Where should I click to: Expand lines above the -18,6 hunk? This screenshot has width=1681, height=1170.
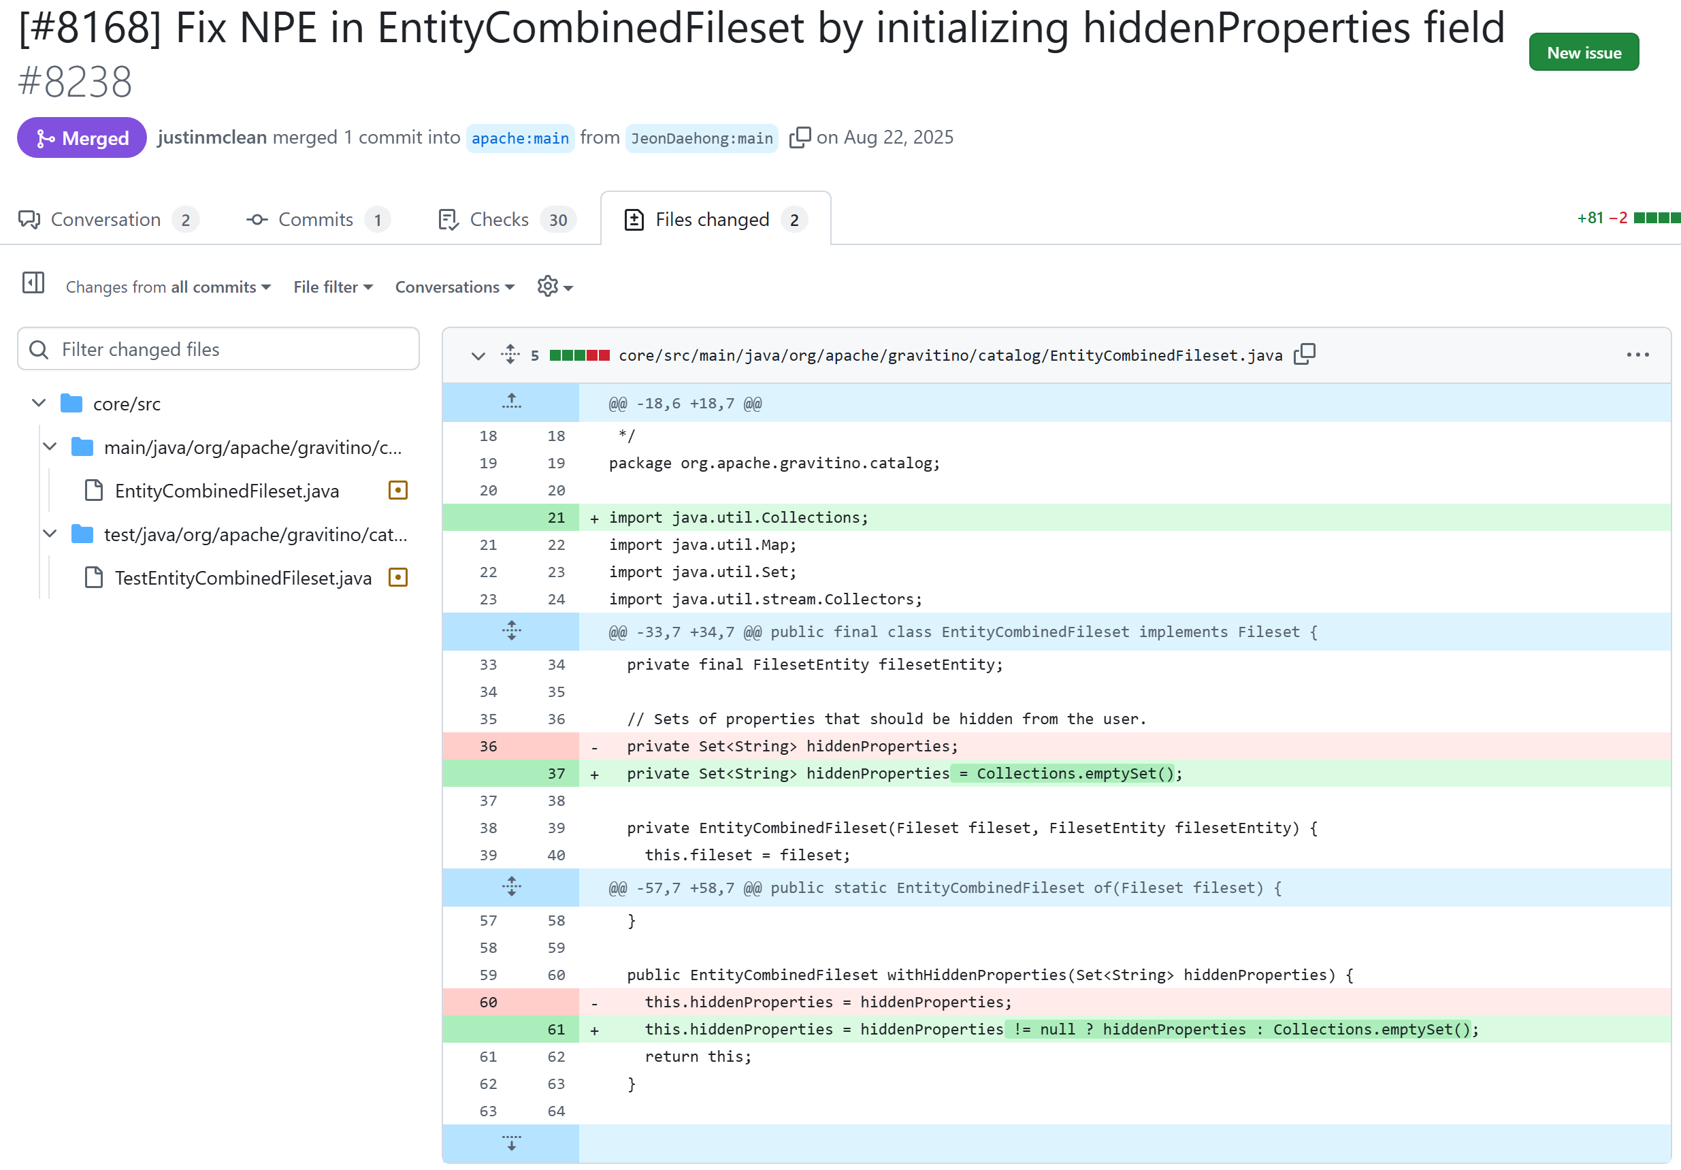coord(511,401)
